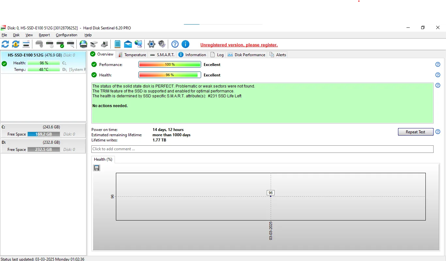The image size is (446, 261).
Task: Click the blue question mark toolbar icon
Action: point(175,44)
